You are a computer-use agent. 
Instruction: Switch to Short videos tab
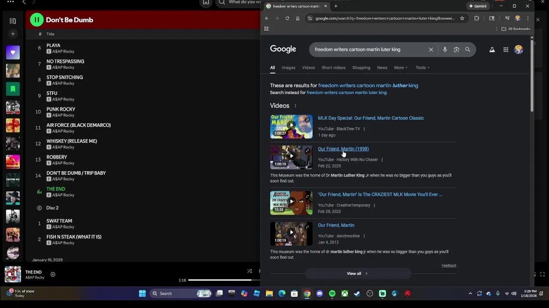[334, 68]
